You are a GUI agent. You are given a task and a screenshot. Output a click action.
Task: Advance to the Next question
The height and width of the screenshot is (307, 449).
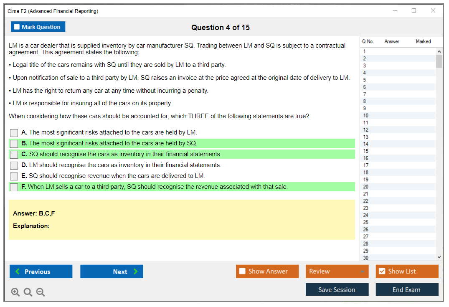(112, 271)
